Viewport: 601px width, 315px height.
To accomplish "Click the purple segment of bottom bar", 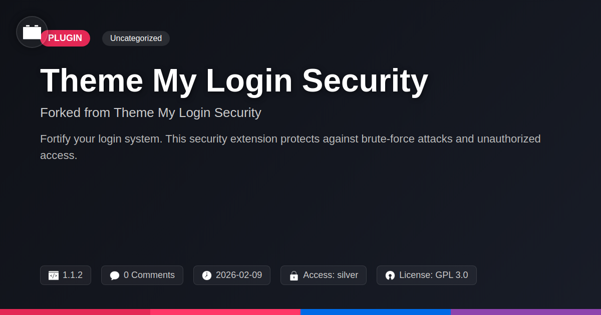I will [x=526, y=311].
